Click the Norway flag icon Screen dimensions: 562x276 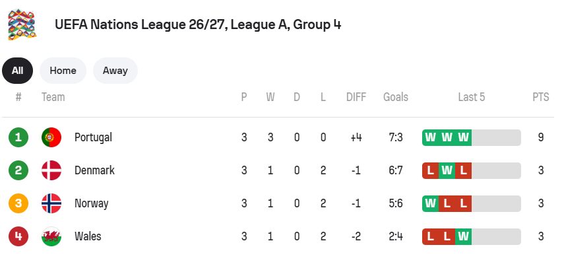(x=51, y=203)
